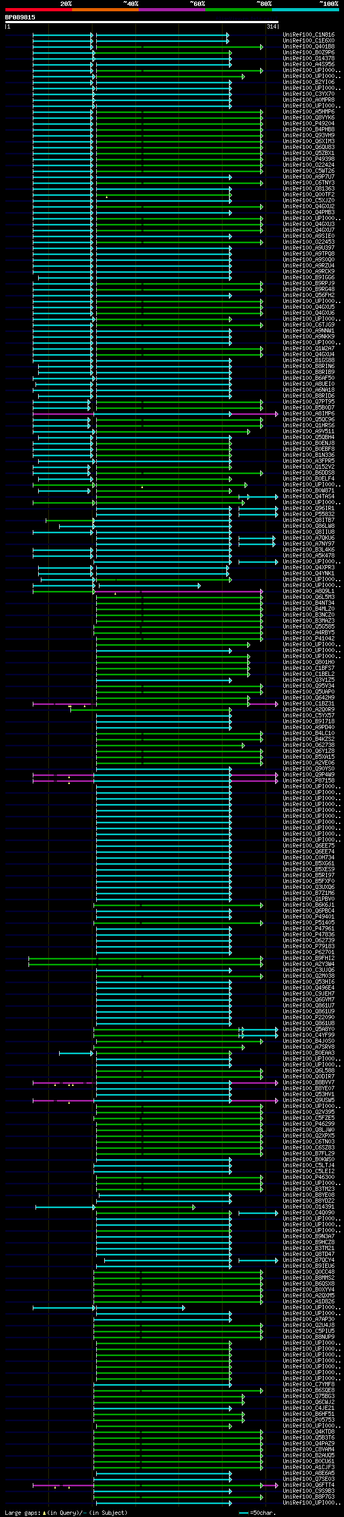Select hit UniRef100_C5XJZ0
This screenshot has width=344, height=1517.
(x=308, y=200)
